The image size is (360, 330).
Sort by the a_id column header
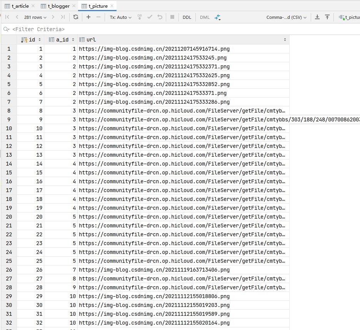click(x=61, y=40)
